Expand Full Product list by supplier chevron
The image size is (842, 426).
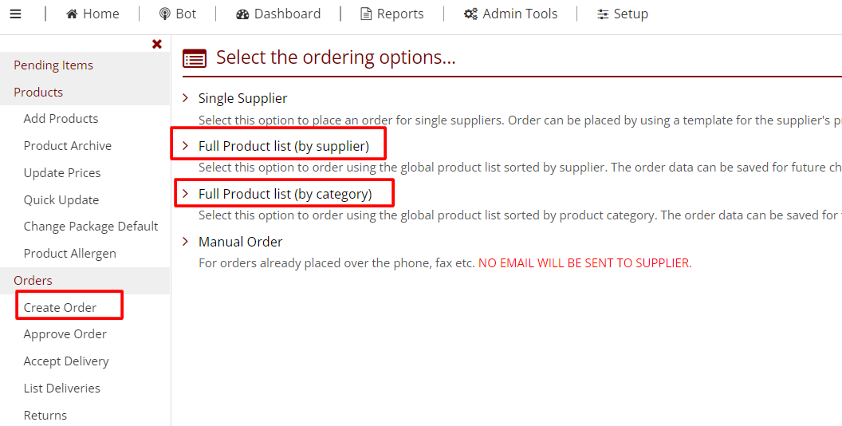(x=186, y=146)
